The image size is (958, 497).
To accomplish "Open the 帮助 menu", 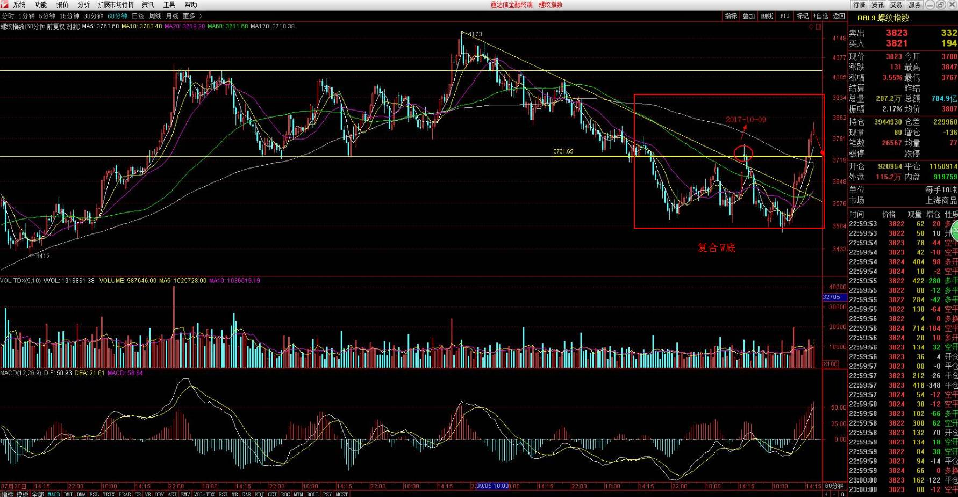I will 191,4.
